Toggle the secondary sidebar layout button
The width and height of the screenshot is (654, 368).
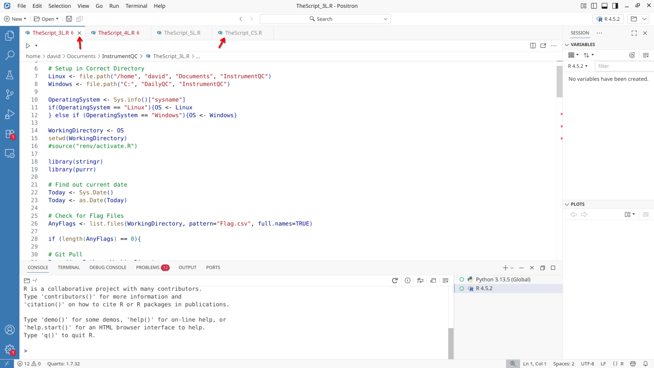click(615, 6)
